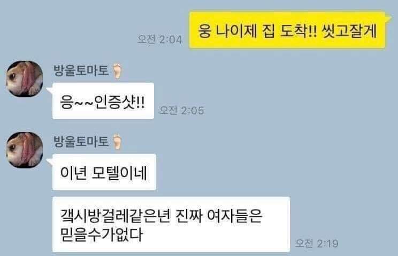Click the 오전 2:05 timestamp
398x256 pixels.
[181, 110]
